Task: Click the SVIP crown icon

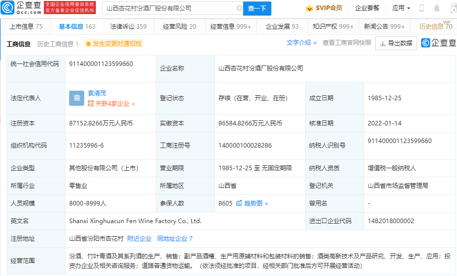Action: click(309, 8)
